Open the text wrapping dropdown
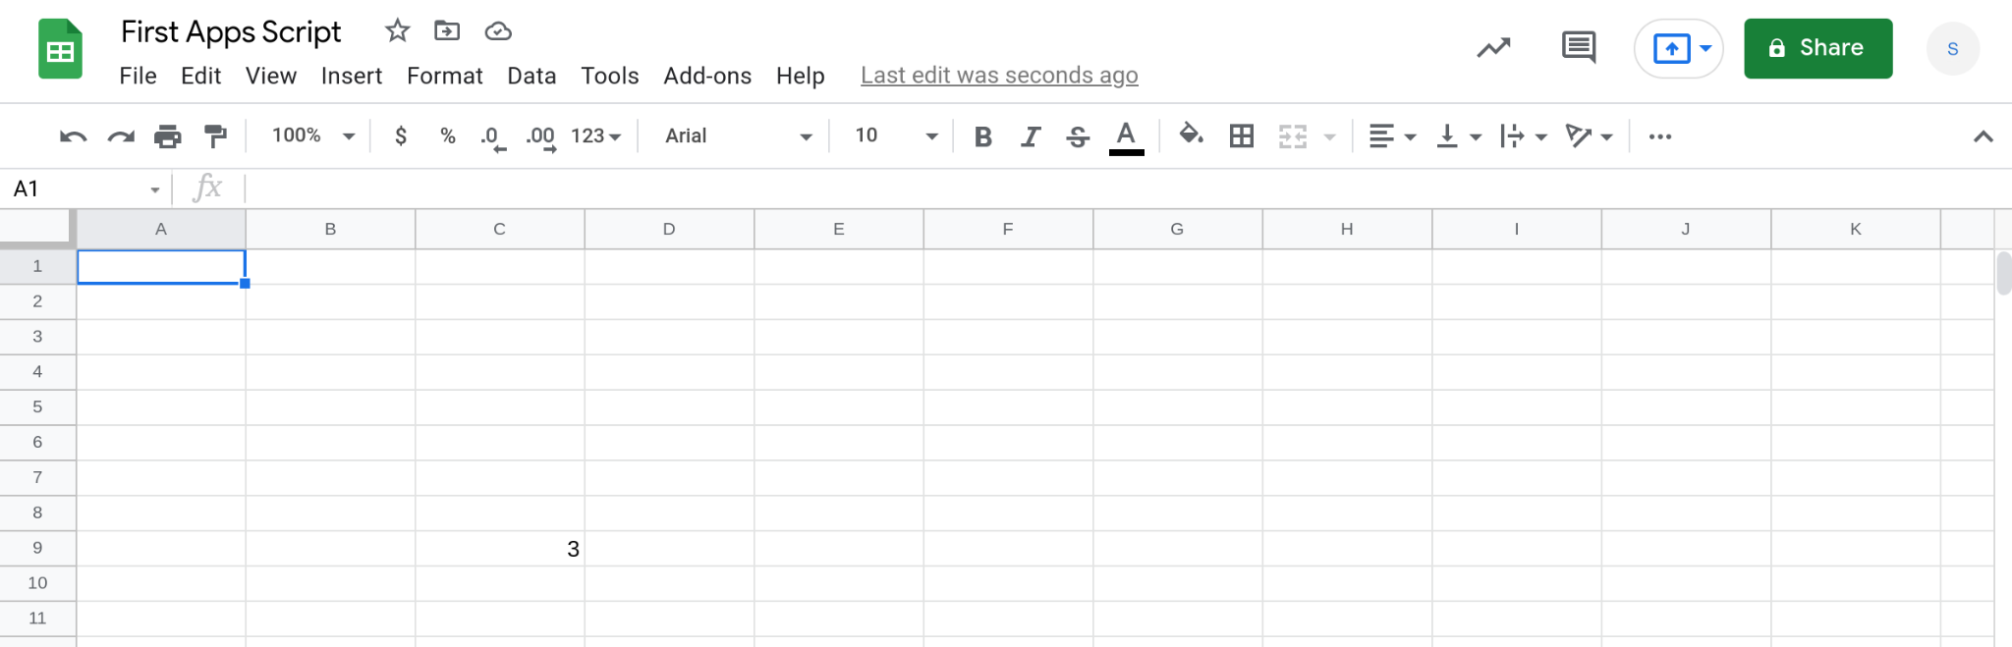The image size is (2012, 647). [x=1524, y=136]
